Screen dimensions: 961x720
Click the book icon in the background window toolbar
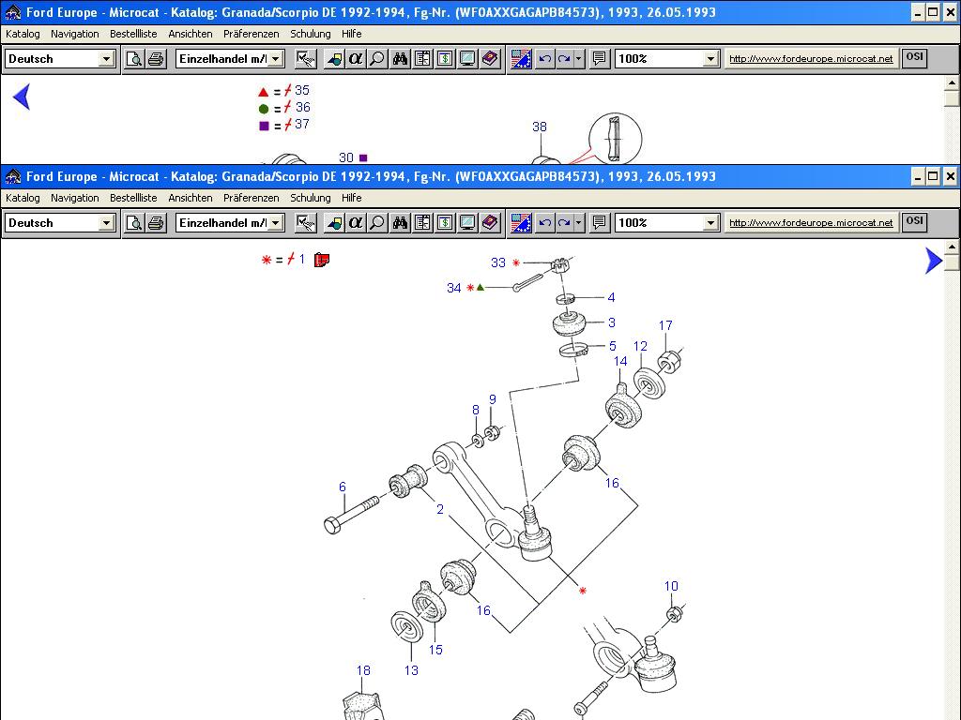coord(490,59)
